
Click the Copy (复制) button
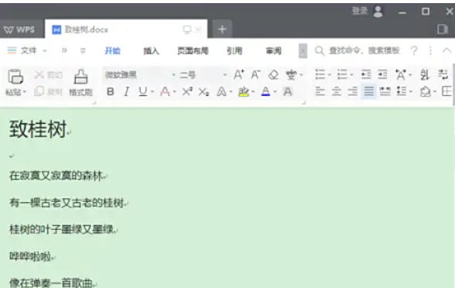click(x=48, y=91)
